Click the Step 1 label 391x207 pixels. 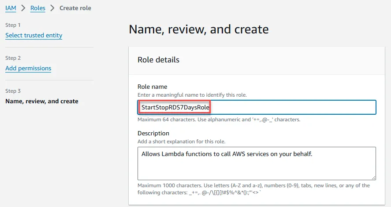point(13,25)
